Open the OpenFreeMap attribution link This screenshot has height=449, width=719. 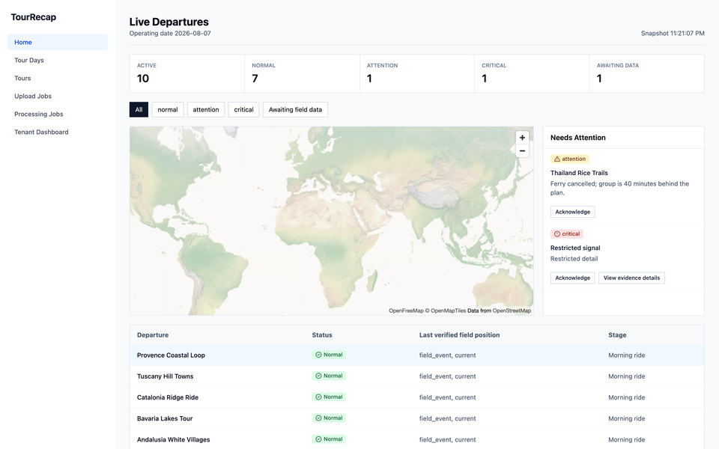click(x=406, y=311)
